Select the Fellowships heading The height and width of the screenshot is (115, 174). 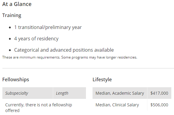click(x=16, y=79)
